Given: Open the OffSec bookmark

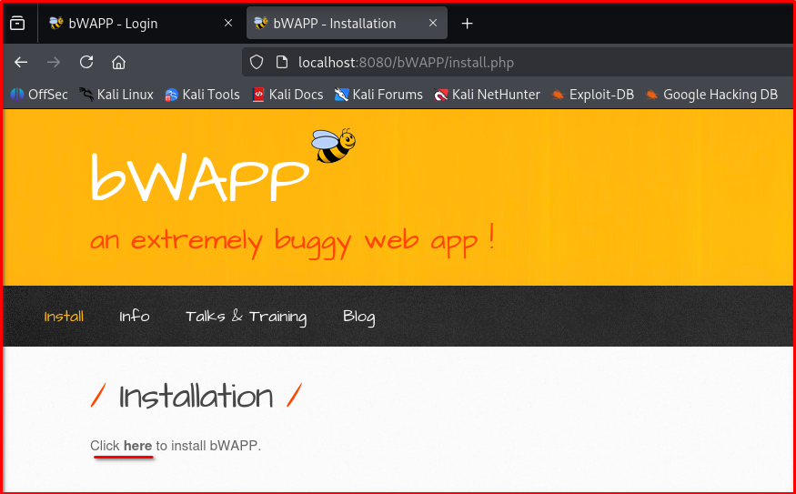Looking at the screenshot, I should pyautogui.click(x=40, y=95).
